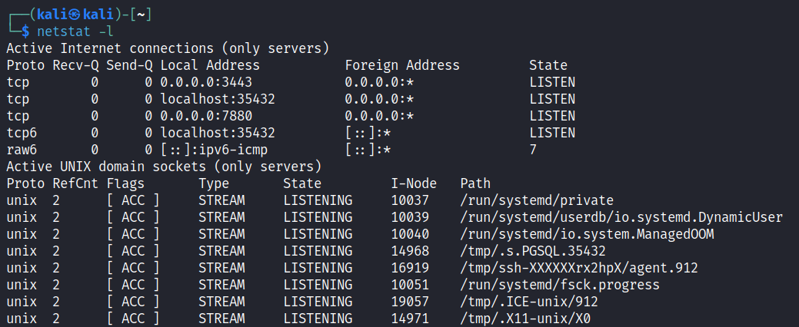Image resolution: width=799 pixels, height=327 pixels.
Task: Click the 0.0.0.0:3443 local address
Action: click(206, 82)
